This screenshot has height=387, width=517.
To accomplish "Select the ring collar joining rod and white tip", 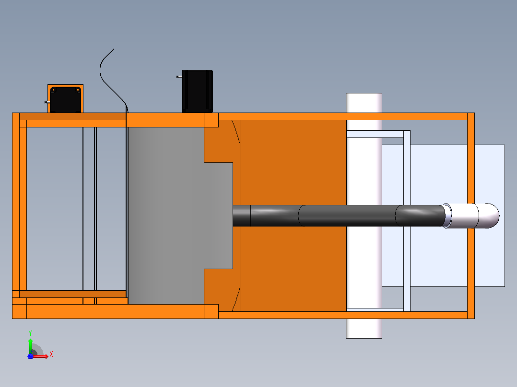I will (x=447, y=216).
